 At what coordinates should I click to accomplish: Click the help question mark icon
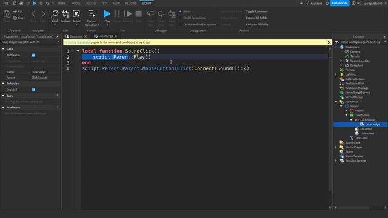[353, 3]
